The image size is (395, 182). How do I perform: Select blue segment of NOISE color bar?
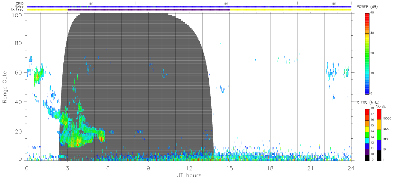click(x=379, y=145)
